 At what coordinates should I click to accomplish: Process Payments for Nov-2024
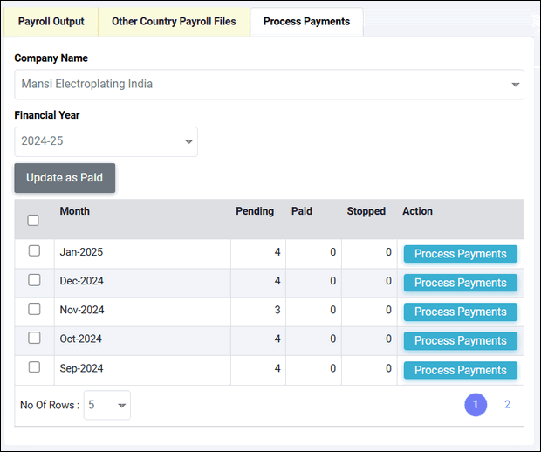pyautogui.click(x=460, y=312)
